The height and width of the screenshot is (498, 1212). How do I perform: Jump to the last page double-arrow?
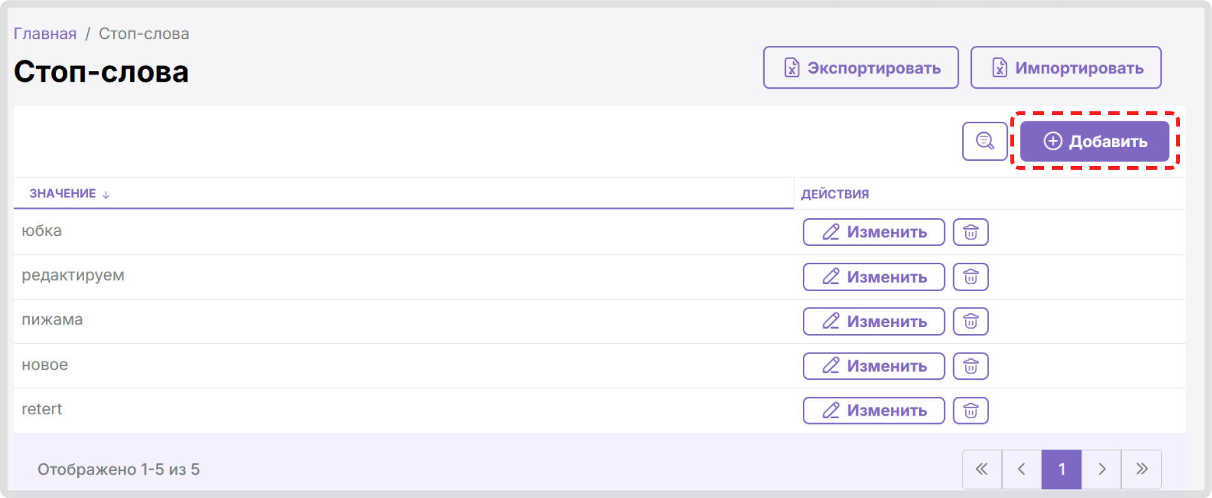(1142, 469)
